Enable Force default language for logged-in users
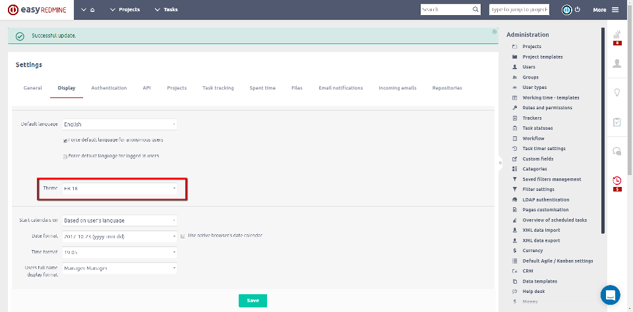 (65, 157)
